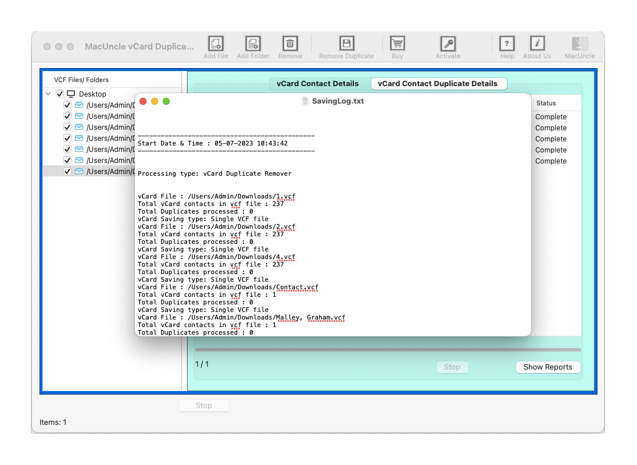
Task: Open the About Us info icon
Action: (537, 44)
